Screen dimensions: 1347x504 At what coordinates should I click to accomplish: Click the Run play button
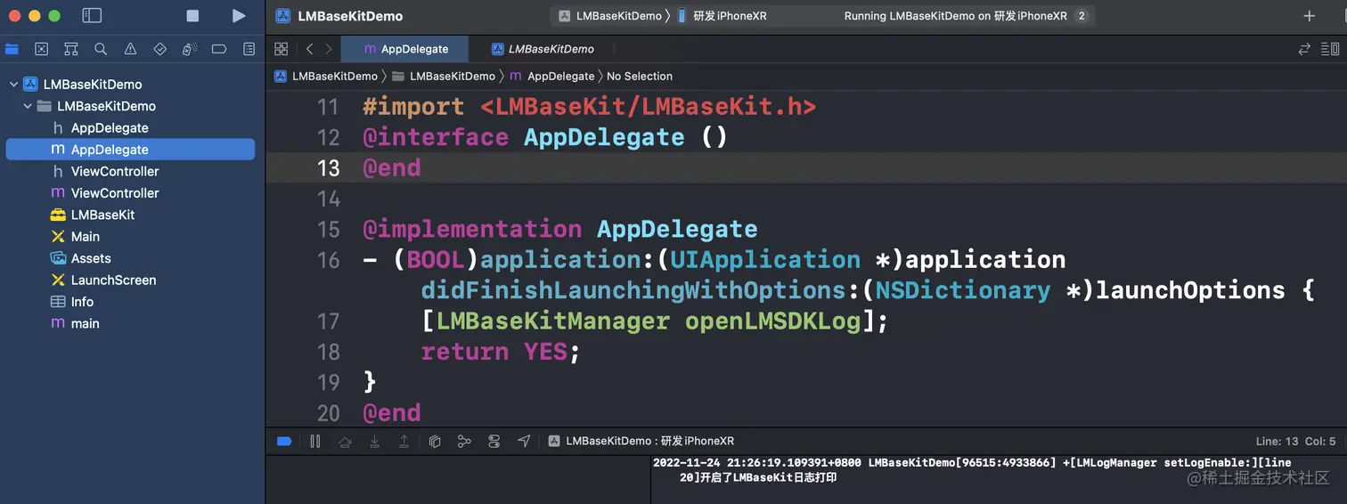click(x=238, y=15)
